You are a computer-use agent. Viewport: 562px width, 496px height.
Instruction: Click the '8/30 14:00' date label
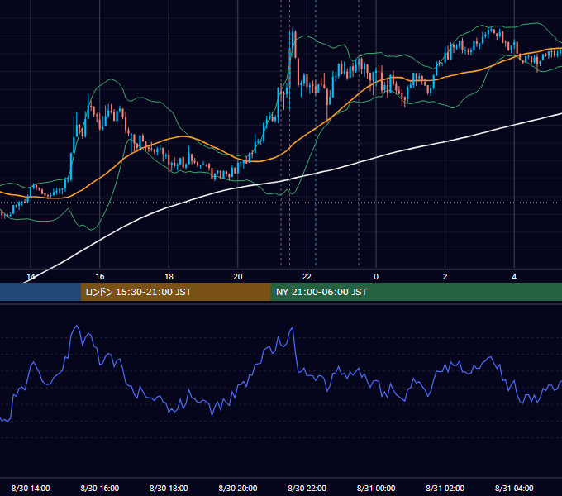tap(31, 488)
